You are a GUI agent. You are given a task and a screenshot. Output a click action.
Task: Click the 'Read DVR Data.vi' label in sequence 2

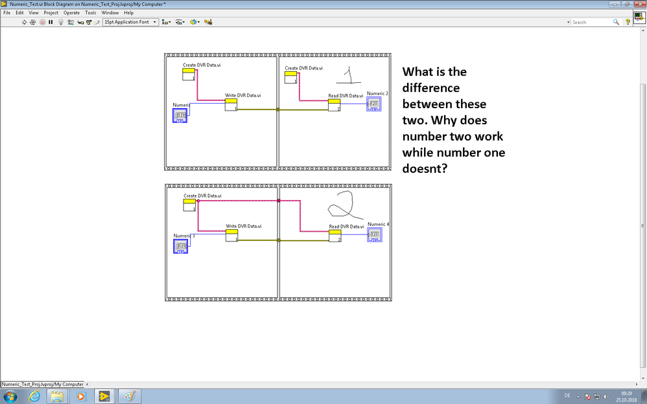click(347, 227)
